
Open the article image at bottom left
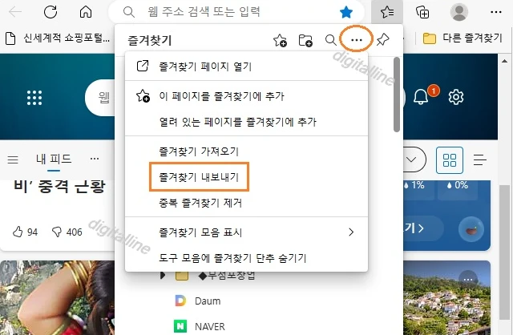57,297
